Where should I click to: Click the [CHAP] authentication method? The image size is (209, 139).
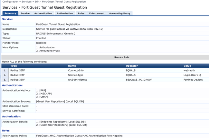pyautogui.click(x=42, y=97)
